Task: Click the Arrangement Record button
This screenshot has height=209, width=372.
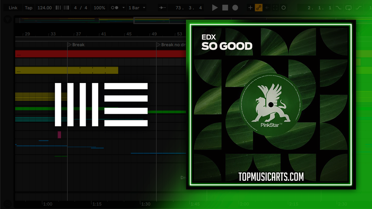Action: tap(234, 7)
